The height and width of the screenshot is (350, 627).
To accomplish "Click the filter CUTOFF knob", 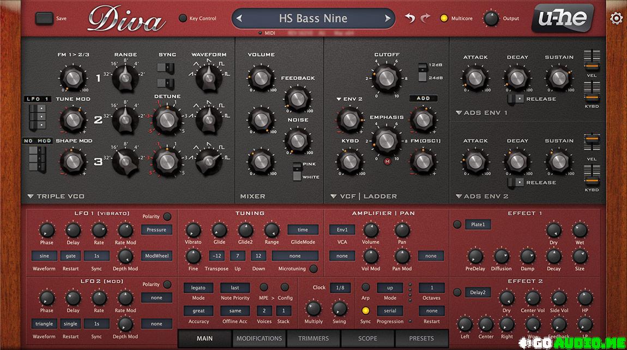I will click(x=386, y=78).
